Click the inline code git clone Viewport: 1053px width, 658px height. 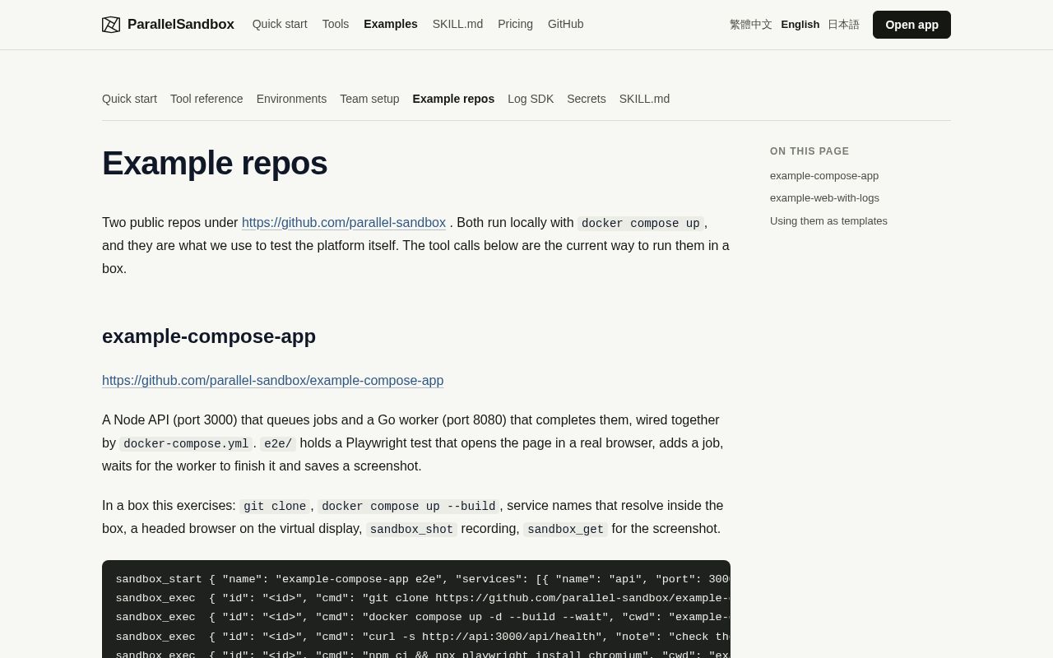click(x=275, y=507)
